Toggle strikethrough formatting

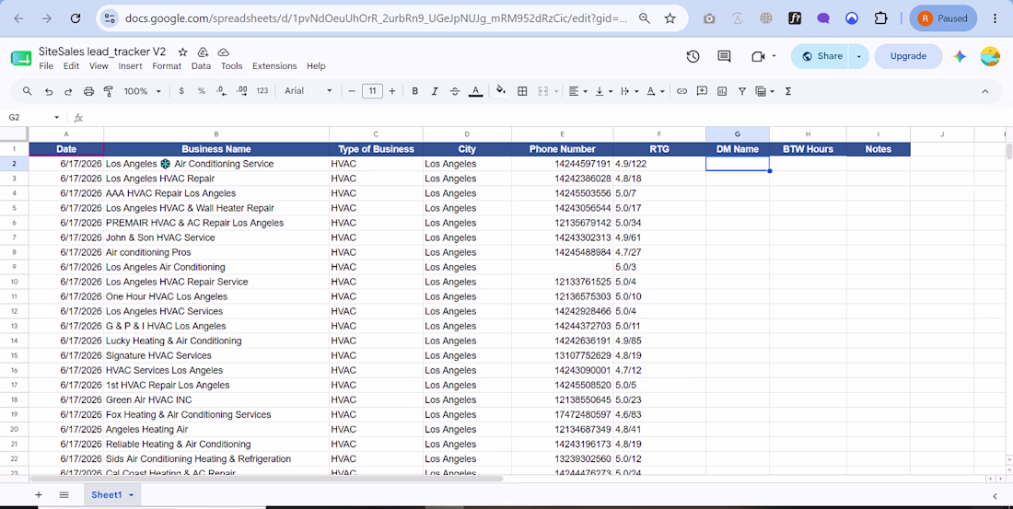[455, 91]
